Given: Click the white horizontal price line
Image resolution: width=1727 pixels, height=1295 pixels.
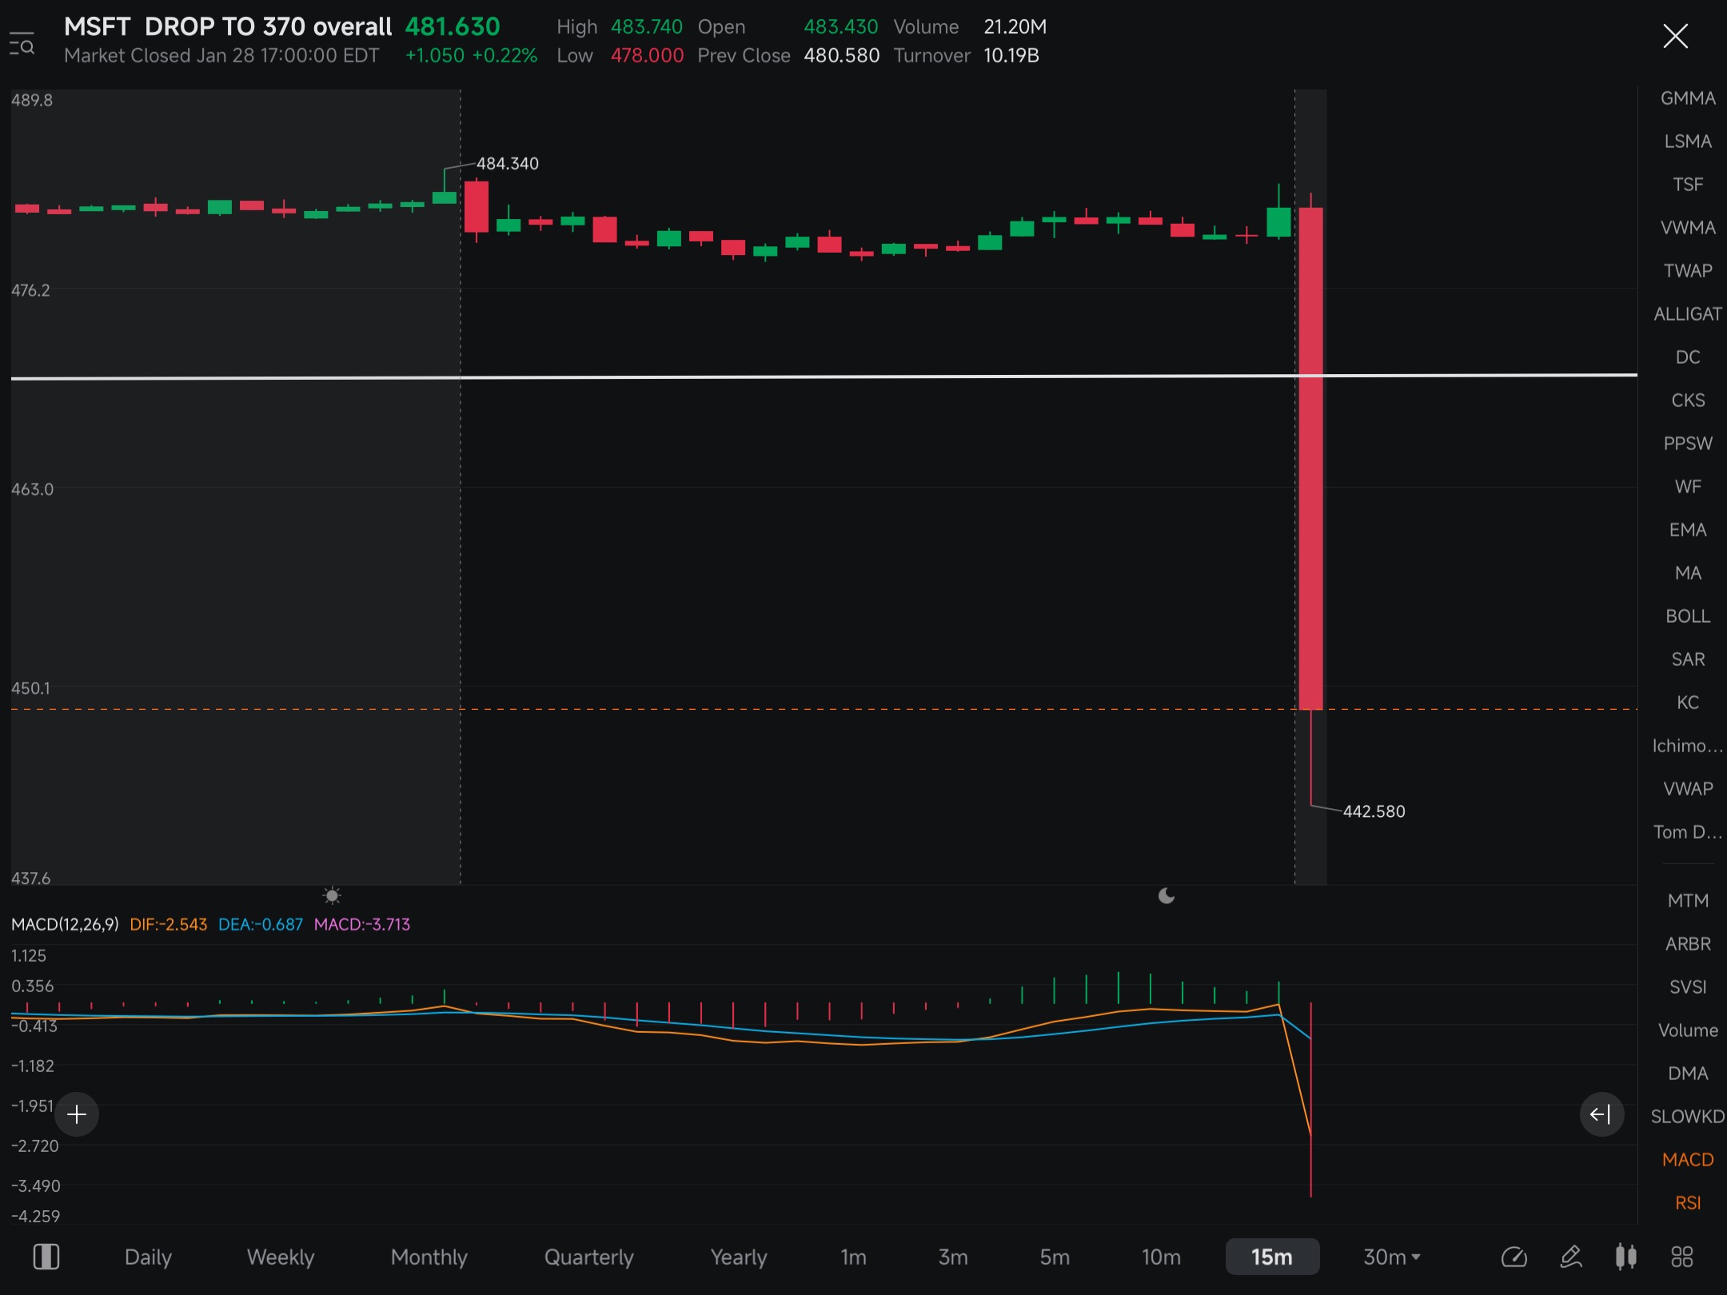Looking at the screenshot, I should 824,377.
